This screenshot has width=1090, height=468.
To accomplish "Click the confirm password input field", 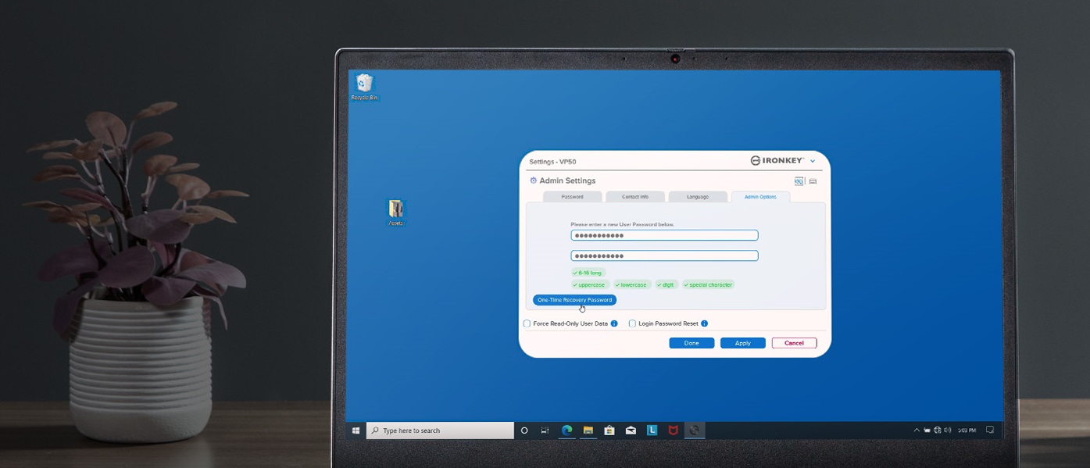I will [664, 255].
